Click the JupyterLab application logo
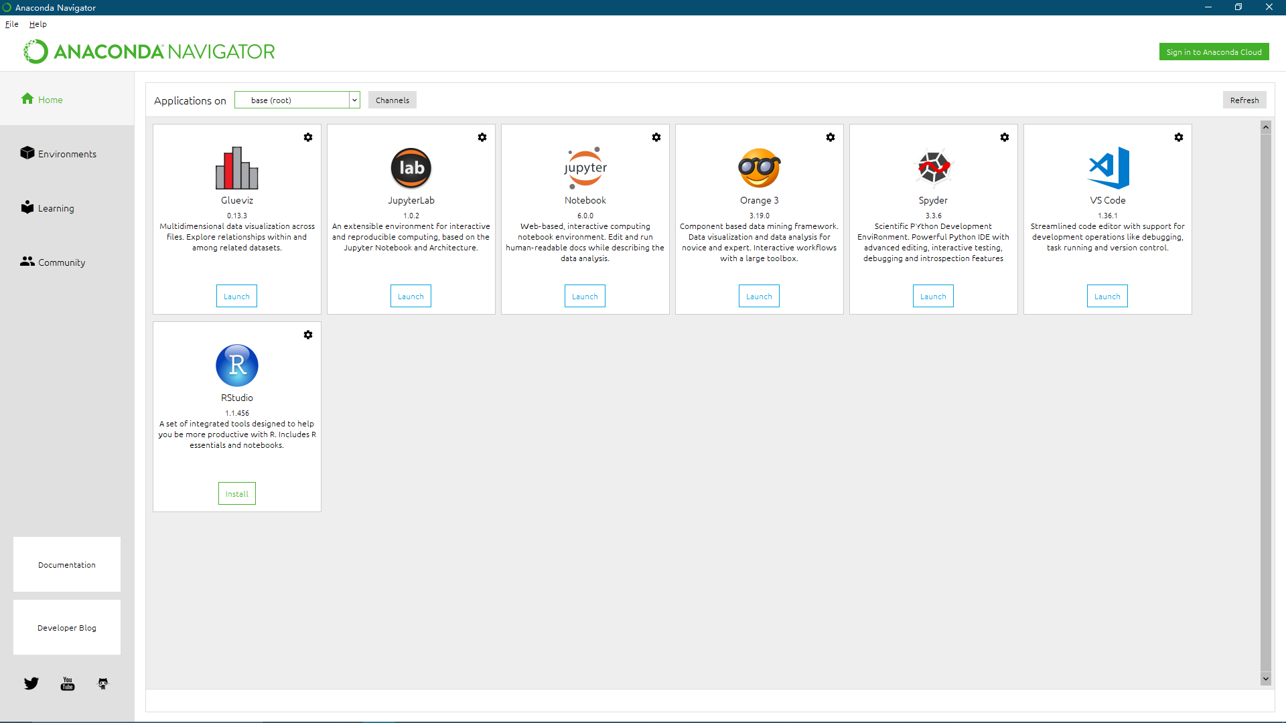 pyautogui.click(x=411, y=168)
